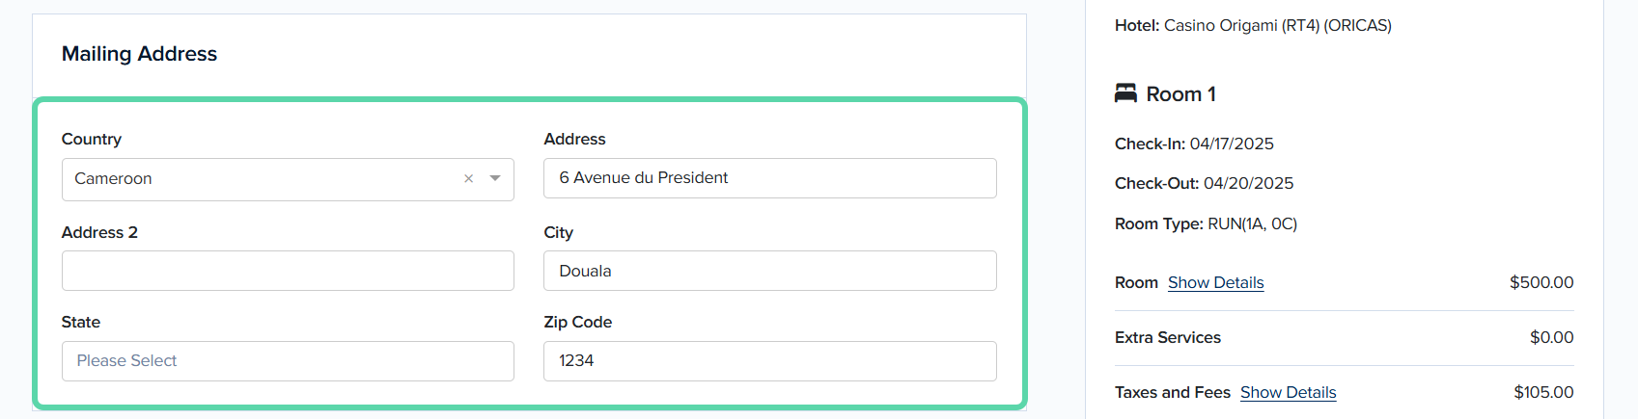Click the Mailing Address section heading
This screenshot has height=419, width=1638.
139,54
